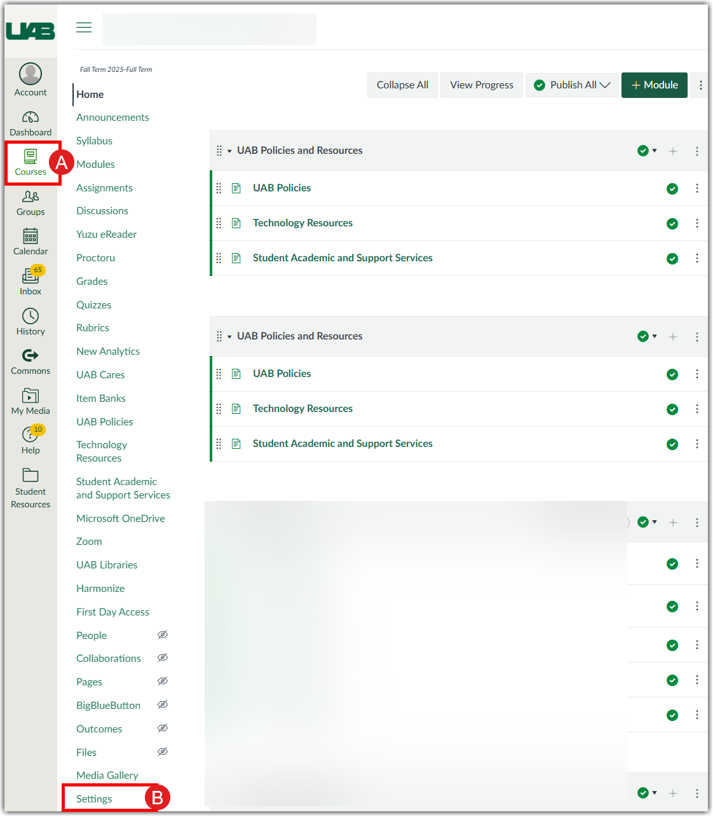Open the Dashboard icon in sidebar
This screenshot has height=817, width=713.
[31, 118]
